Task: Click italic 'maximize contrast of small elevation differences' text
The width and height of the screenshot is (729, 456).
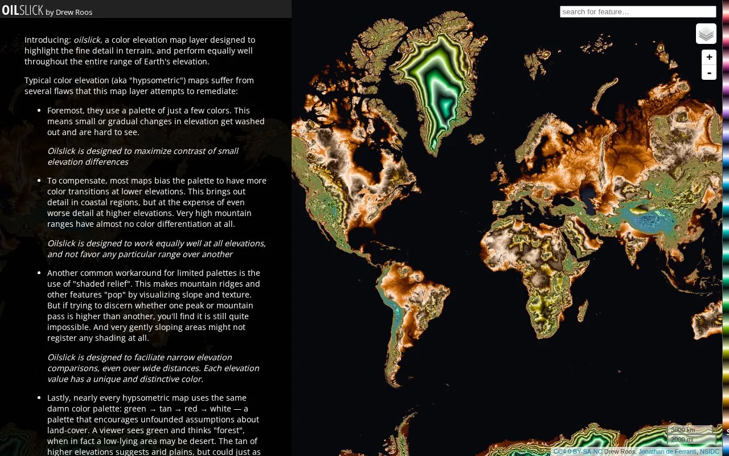Action: 143,156
